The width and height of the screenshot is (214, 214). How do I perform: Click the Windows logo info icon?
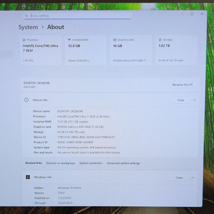pos(28,177)
